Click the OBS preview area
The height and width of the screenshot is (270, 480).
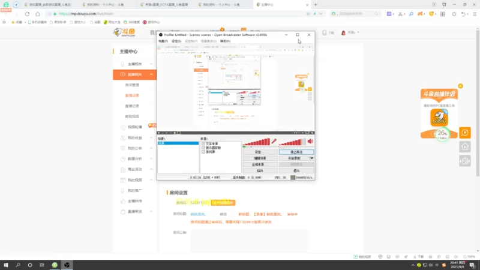236,88
